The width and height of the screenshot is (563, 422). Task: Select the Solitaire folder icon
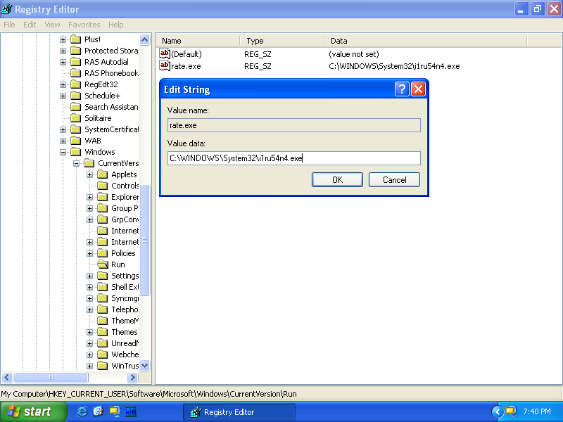[76, 118]
